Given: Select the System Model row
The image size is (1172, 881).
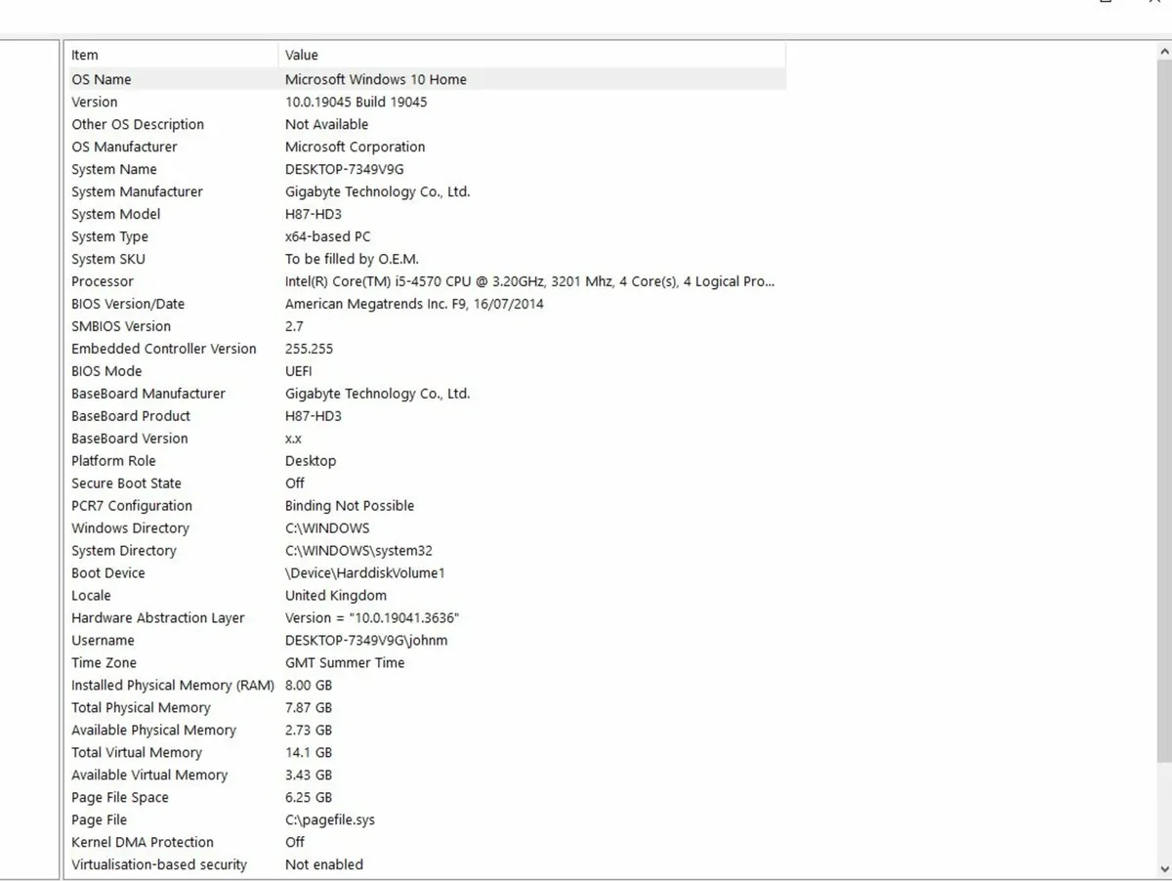Looking at the screenshot, I should click(x=115, y=215).
